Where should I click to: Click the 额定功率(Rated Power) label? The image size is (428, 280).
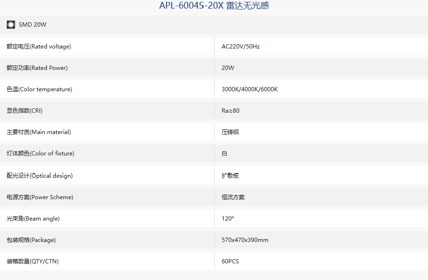37,68
